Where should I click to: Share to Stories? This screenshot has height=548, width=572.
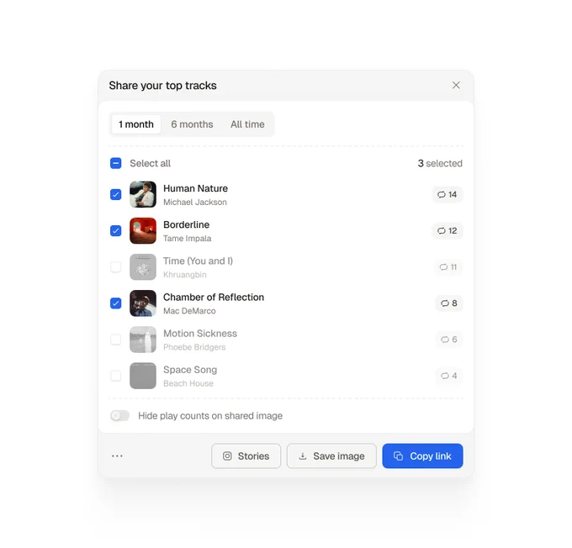coord(246,456)
